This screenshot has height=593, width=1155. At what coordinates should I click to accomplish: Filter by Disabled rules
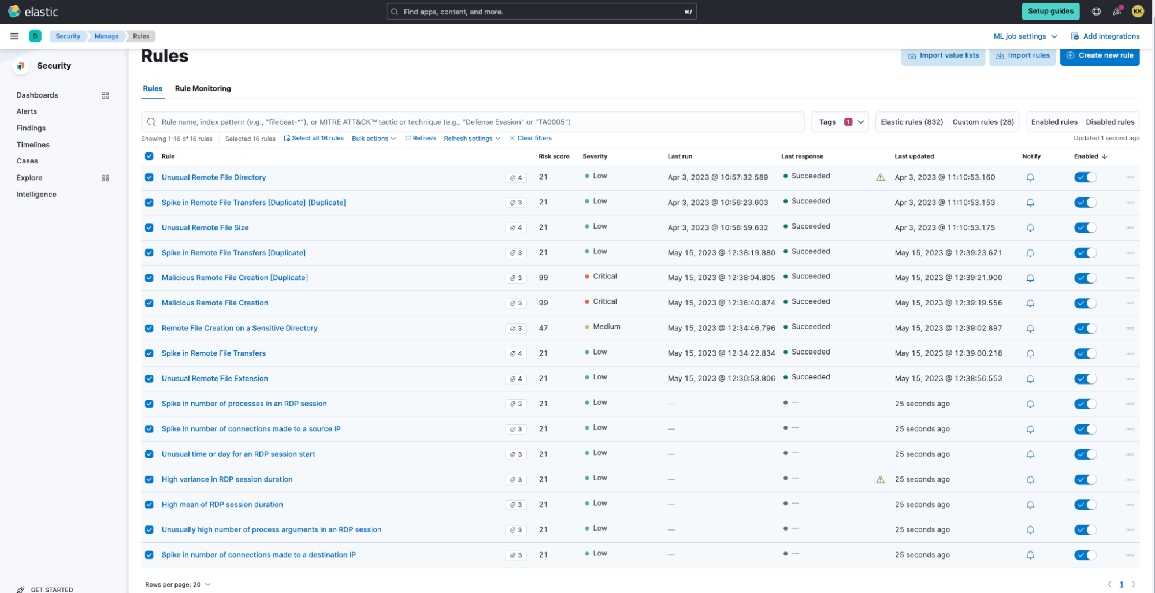click(x=1110, y=122)
